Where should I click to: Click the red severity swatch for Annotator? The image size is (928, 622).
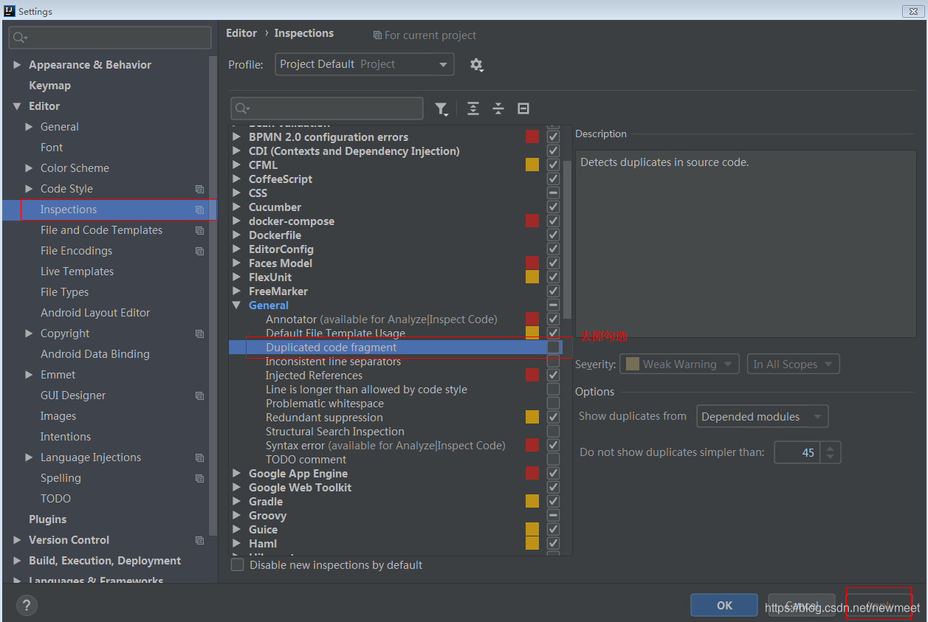pyautogui.click(x=532, y=319)
